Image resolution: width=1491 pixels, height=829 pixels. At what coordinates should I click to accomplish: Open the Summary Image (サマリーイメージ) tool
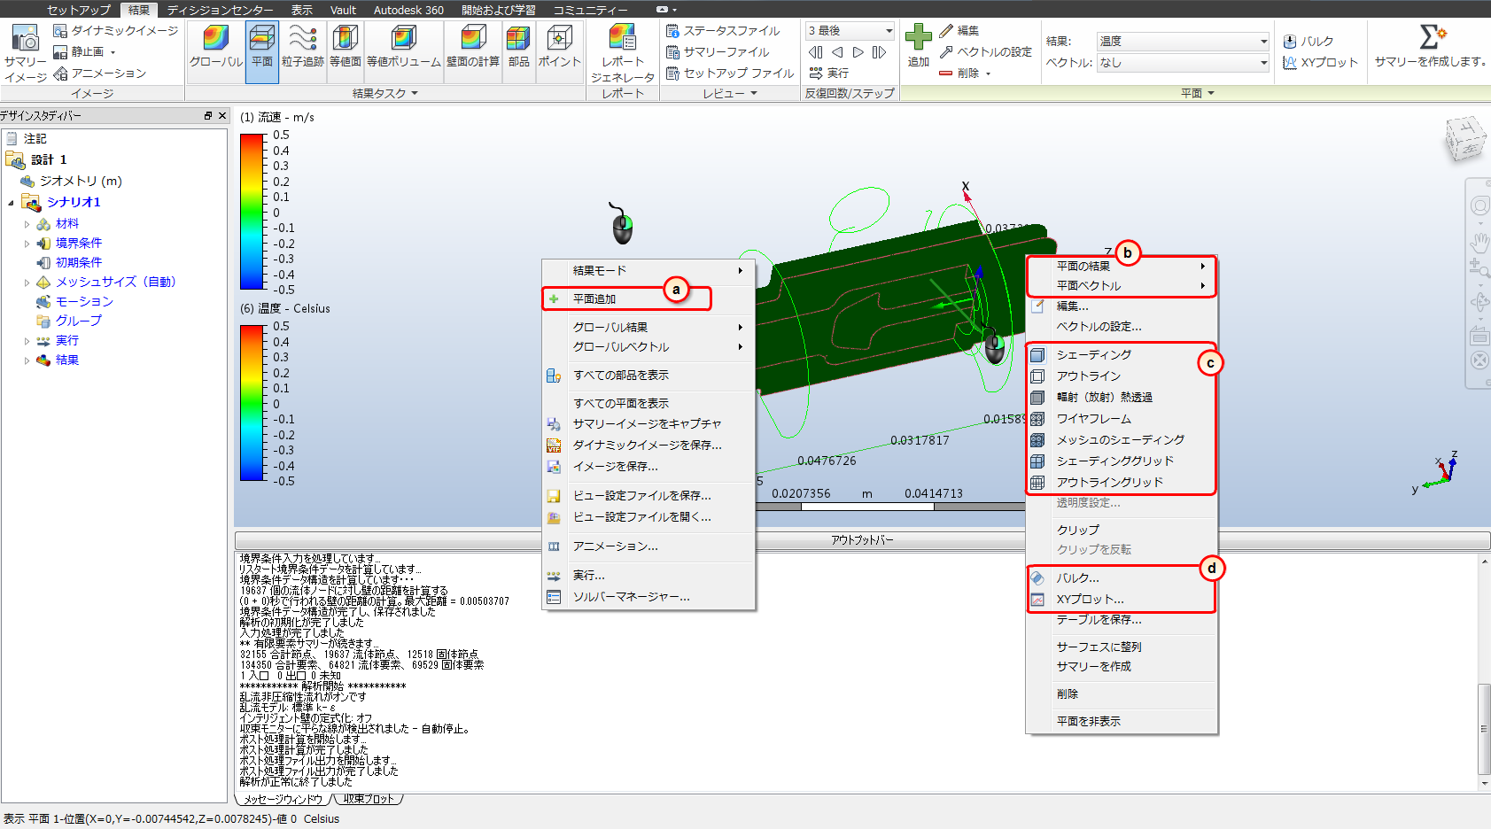(x=26, y=53)
